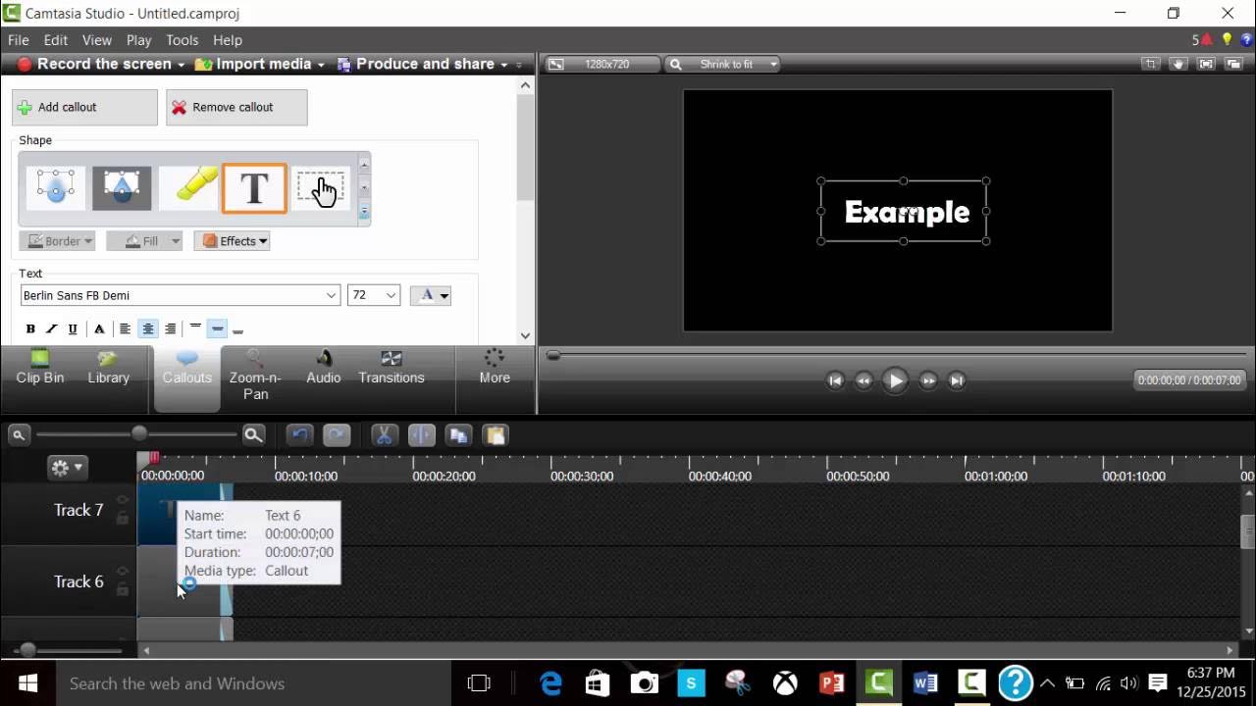Open the File menu
This screenshot has height=706, width=1256.
pyautogui.click(x=19, y=40)
